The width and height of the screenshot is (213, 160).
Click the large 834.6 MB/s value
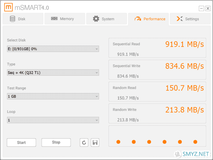click(x=184, y=66)
